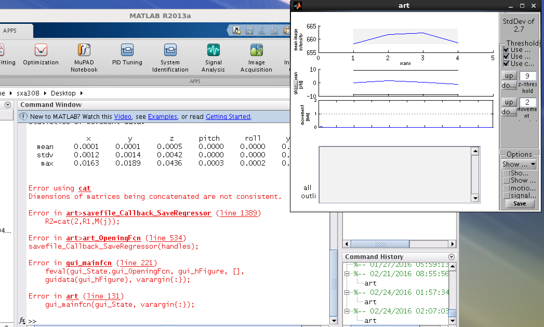Click the horizontal scrollbar above Command History

tap(380, 244)
